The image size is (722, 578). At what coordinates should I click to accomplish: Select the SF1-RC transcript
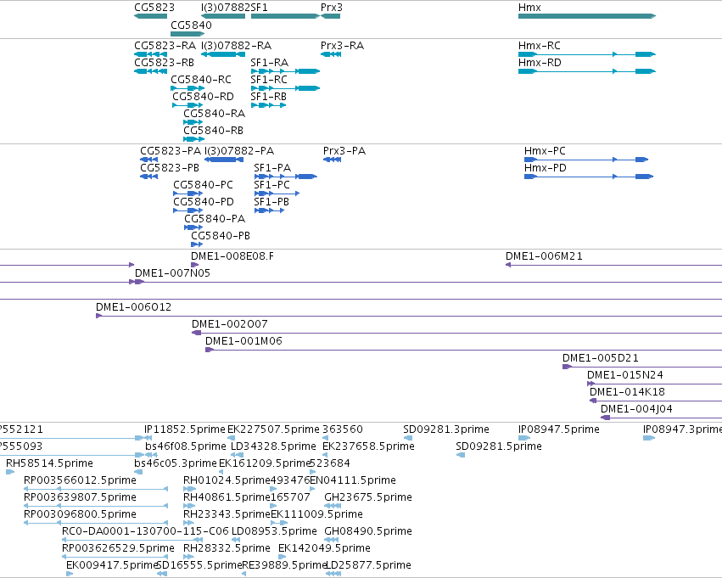click(x=285, y=88)
